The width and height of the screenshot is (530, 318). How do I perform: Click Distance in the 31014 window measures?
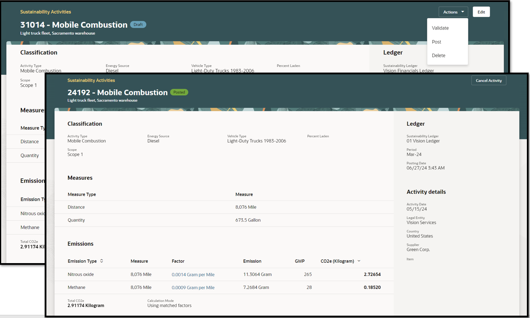[30, 142]
